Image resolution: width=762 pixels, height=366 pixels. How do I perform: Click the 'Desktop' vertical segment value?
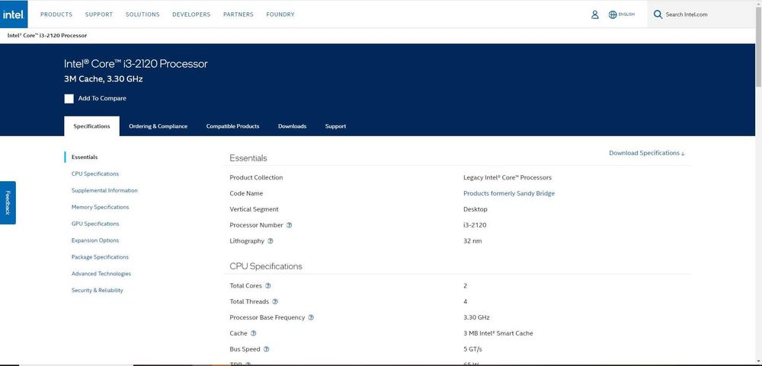[475, 209]
